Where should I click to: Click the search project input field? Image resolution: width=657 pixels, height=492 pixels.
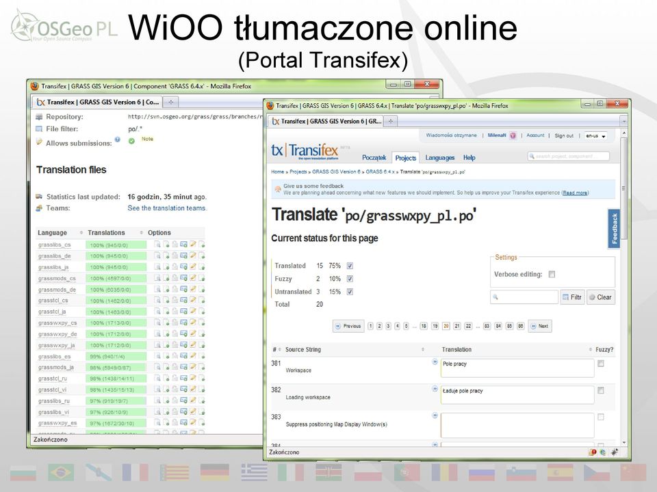click(568, 156)
